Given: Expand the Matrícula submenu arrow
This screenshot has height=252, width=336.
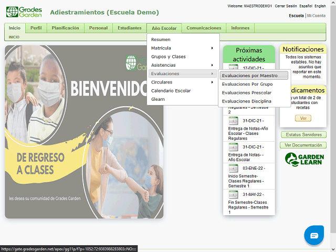Looking at the screenshot, I should click(x=212, y=48).
